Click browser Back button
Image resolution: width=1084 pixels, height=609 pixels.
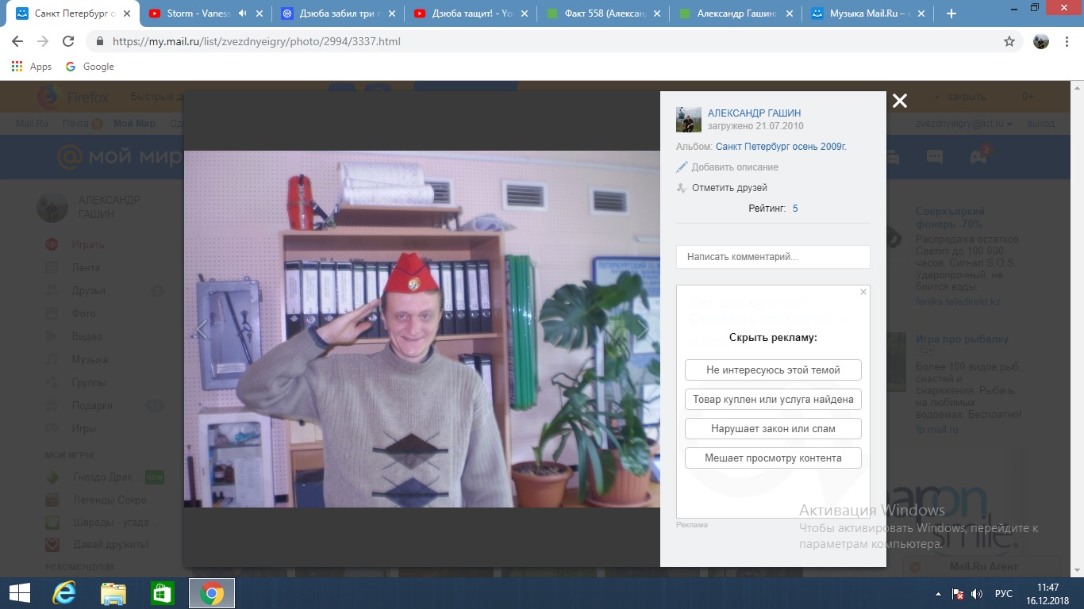(x=17, y=41)
